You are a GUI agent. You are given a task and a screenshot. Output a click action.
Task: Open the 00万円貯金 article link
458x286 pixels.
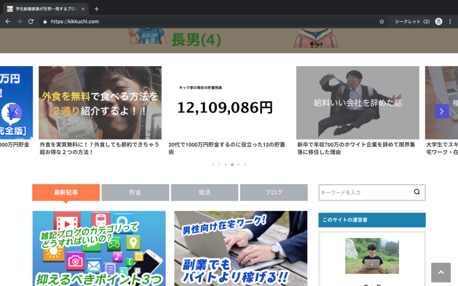[15, 145]
